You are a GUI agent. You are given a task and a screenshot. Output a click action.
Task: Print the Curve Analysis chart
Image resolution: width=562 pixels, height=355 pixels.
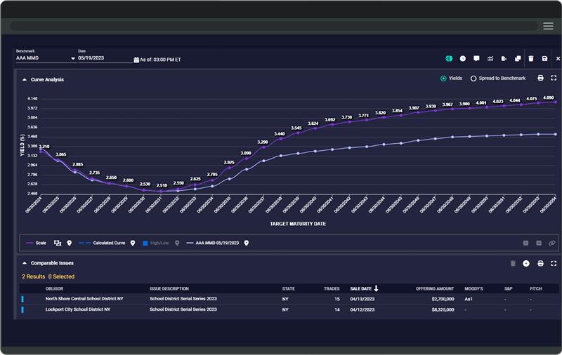point(540,79)
